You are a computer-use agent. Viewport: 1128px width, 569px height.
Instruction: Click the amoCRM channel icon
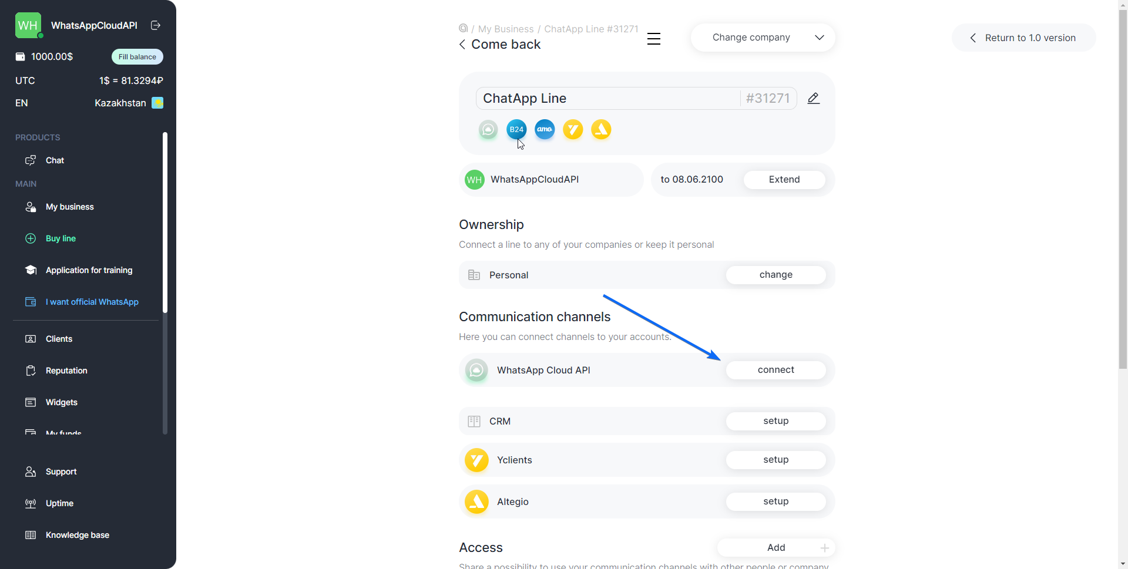pyautogui.click(x=545, y=129)
